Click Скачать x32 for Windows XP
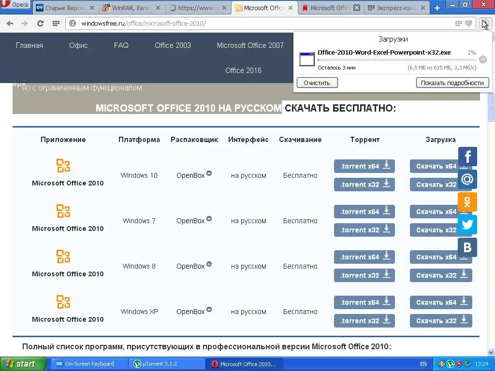The image size is (495, 371). 441,321
